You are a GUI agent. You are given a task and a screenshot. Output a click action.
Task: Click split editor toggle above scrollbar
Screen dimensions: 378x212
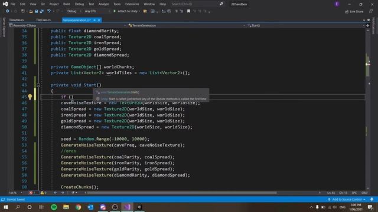point(367,25)
